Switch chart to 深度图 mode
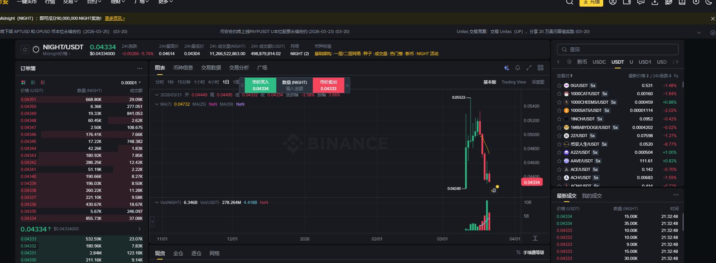Viewport: 716px width, 263px height. coord(538,82)
